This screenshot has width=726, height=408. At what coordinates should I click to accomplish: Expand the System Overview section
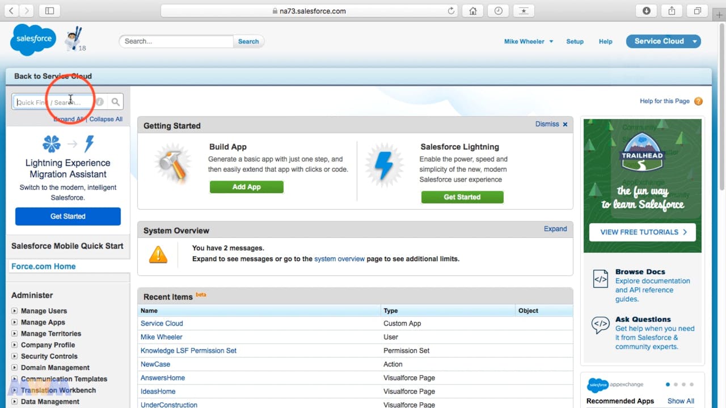555,229
